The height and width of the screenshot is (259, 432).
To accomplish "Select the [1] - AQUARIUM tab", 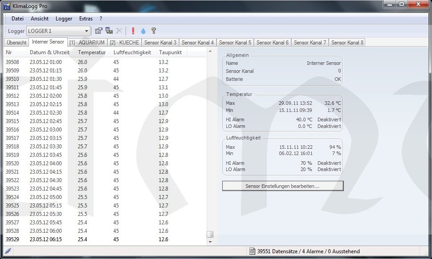I will pyautogui.click(x=87, y=43).
